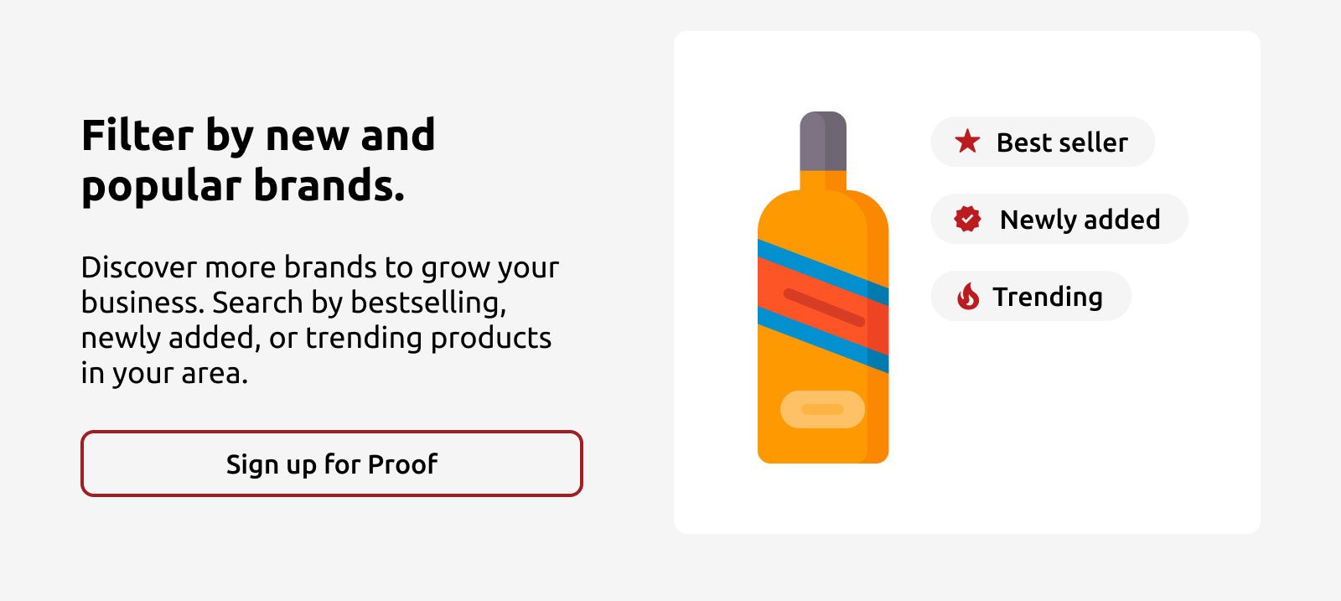The height and width of the screenshot is (601, 1341).
Task: Toggle the Newly added filter chip
Action: (1059, 219)
